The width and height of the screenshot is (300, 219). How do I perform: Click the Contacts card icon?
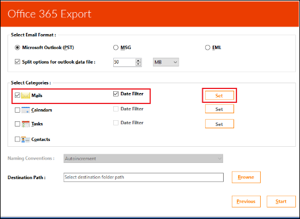(25, 139)
